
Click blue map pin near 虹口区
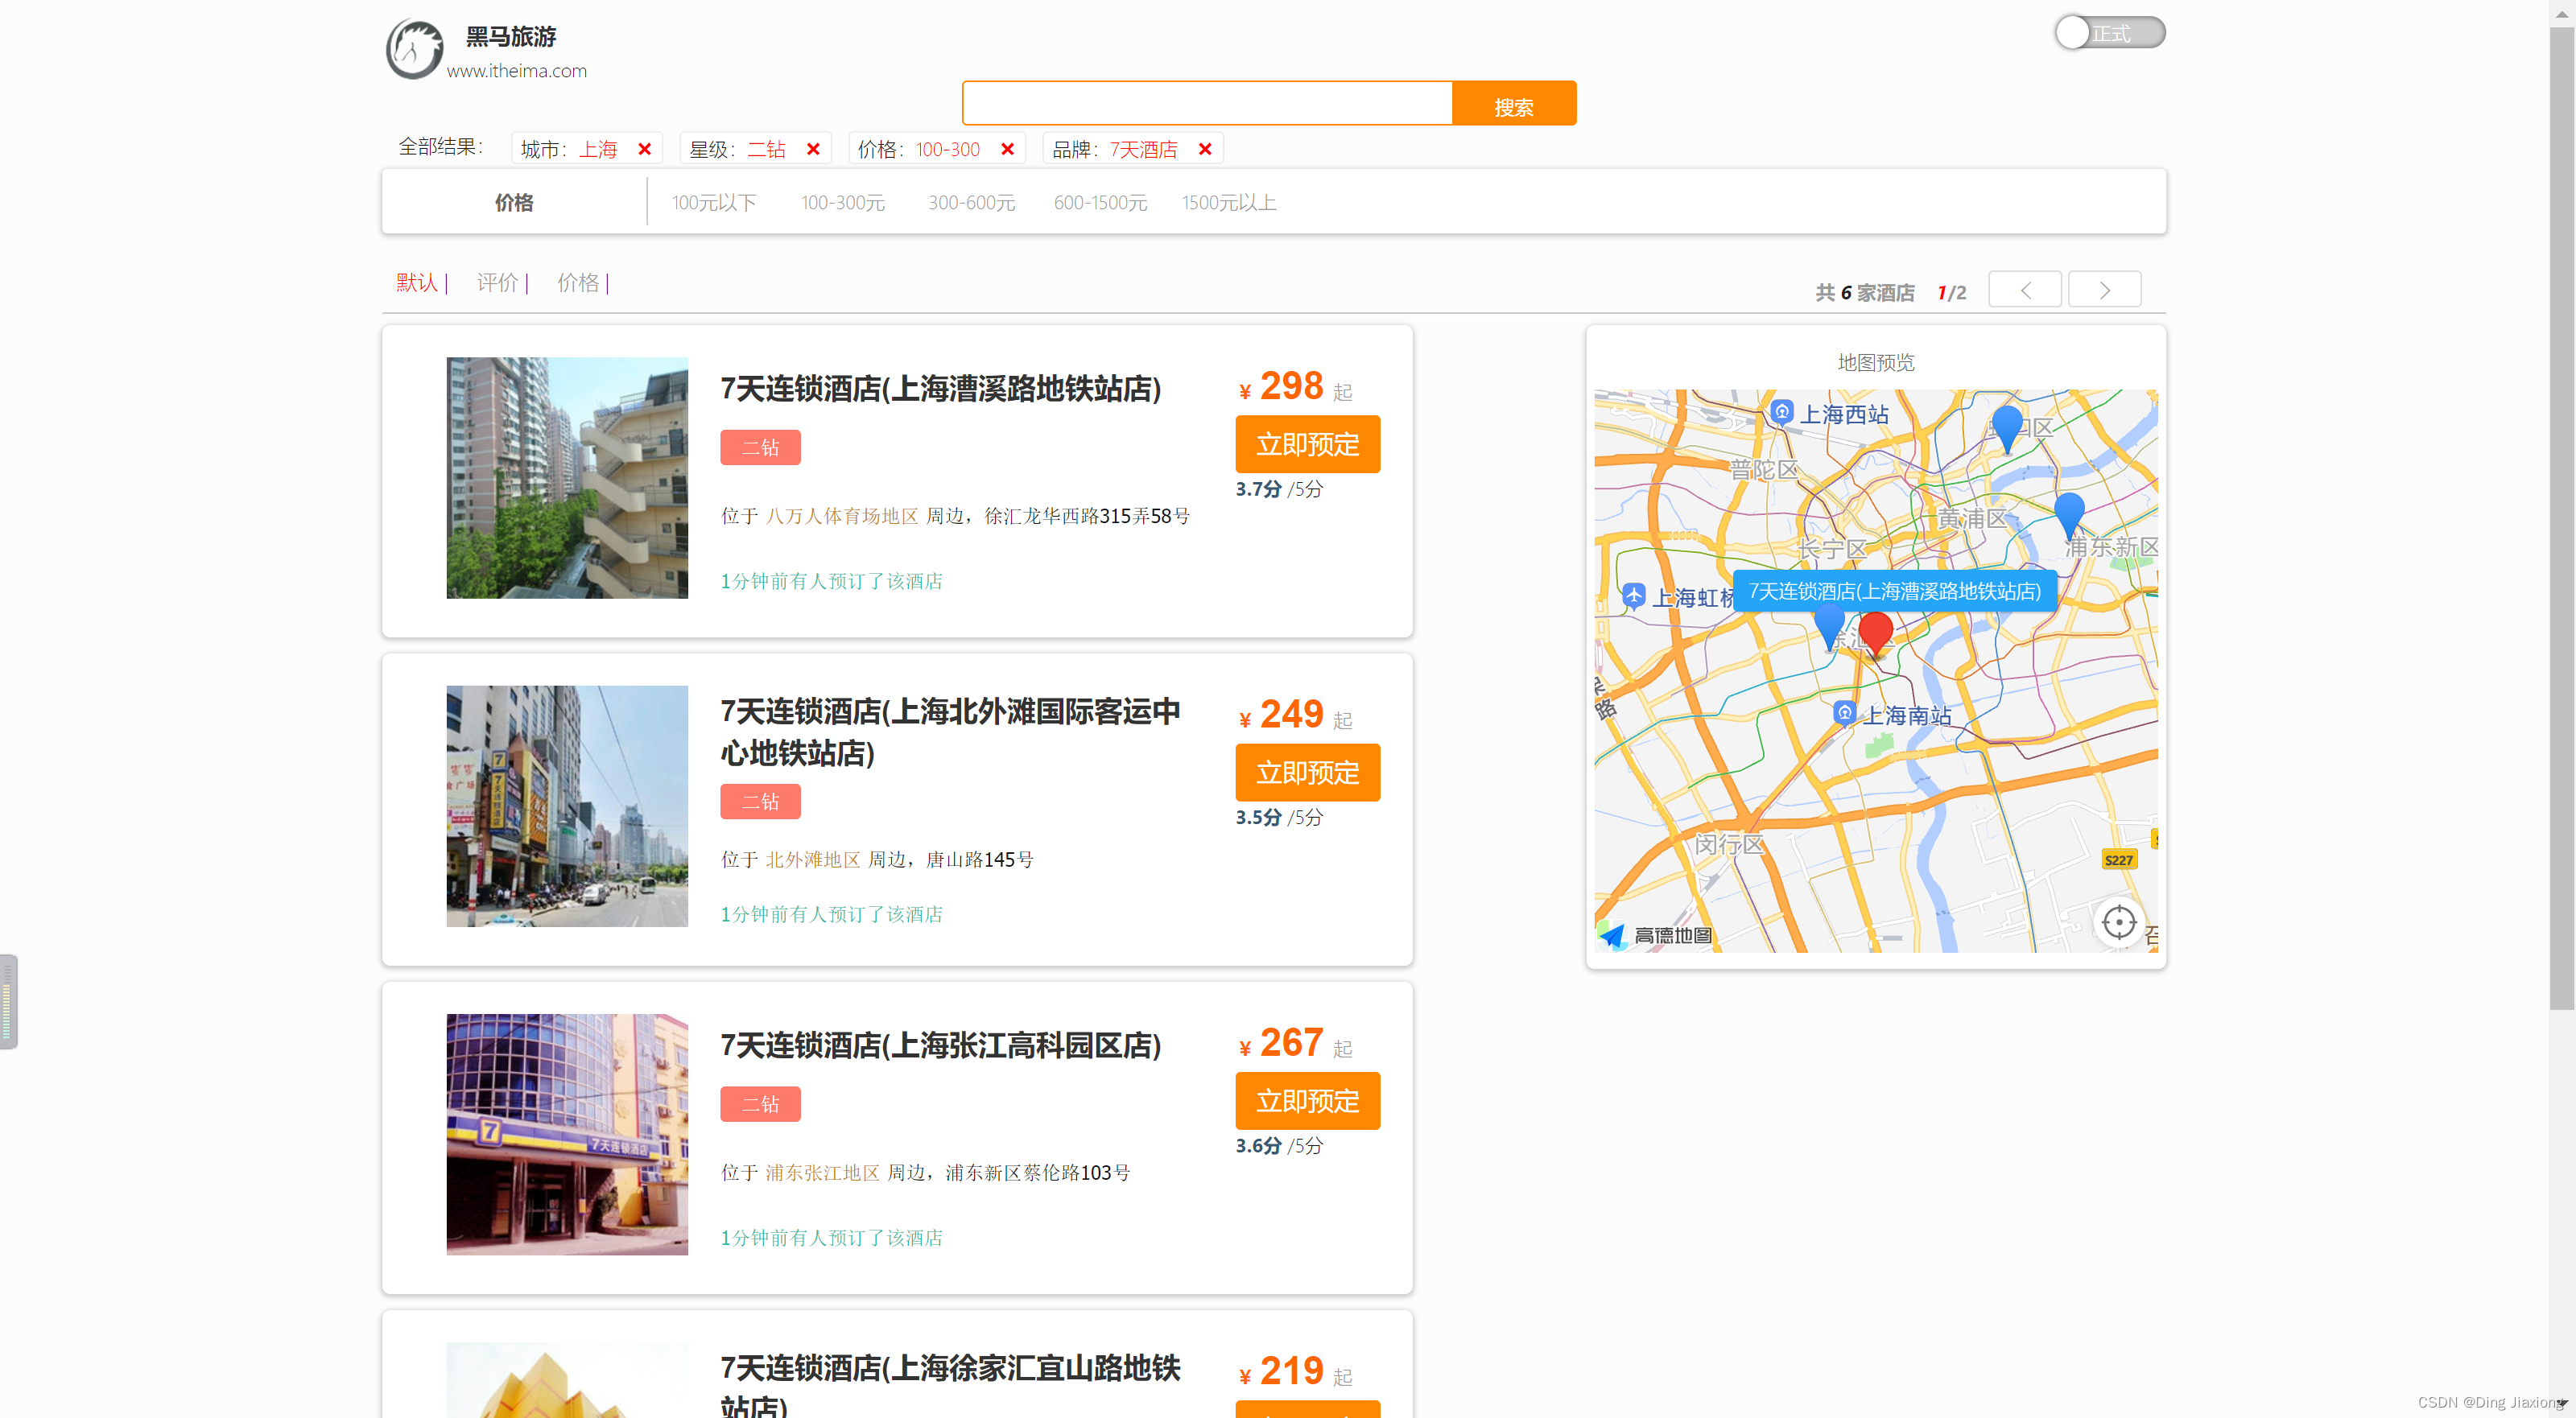tap(2007, 428)
